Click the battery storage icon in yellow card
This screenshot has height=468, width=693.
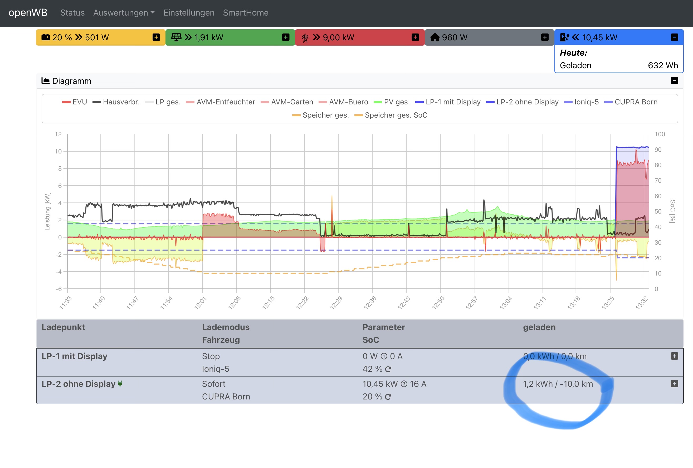click(x=46, y=37)
